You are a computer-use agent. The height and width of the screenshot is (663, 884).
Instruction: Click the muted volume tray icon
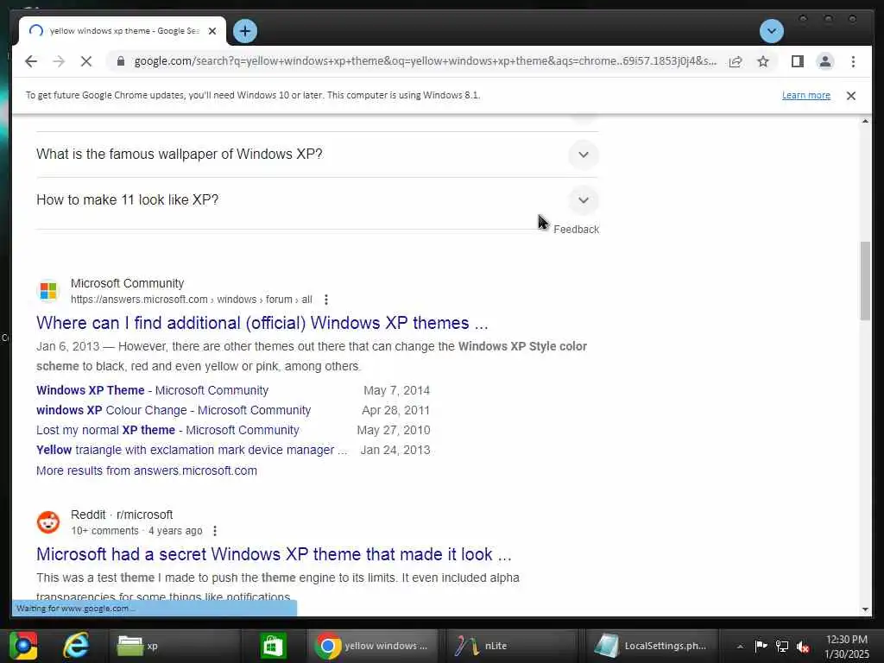pos(803,647)
